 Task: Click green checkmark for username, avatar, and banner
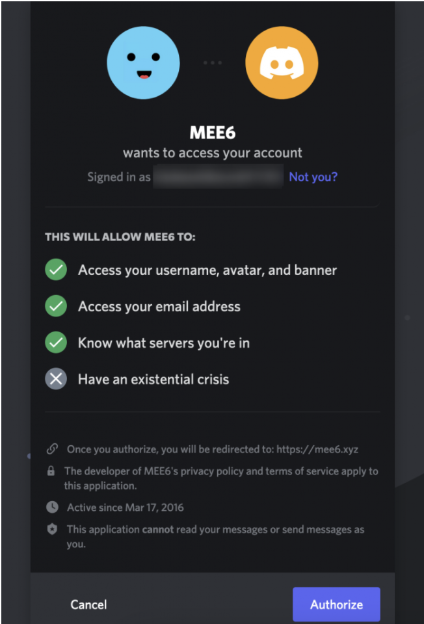56,270
